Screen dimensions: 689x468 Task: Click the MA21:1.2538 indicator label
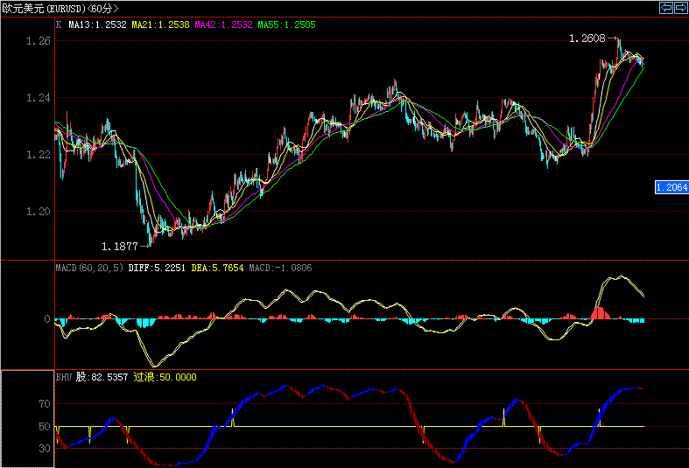(x=161, y=24)
